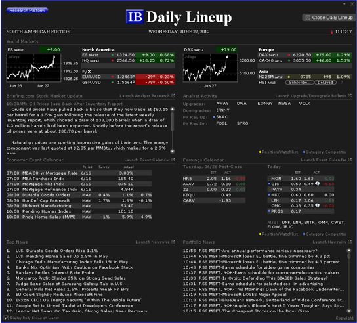Image resolution: width=357 pixels, height=323 pixels.
Task: Click the speech bubble icon next to CMC
Action: (x=318, y=205)
